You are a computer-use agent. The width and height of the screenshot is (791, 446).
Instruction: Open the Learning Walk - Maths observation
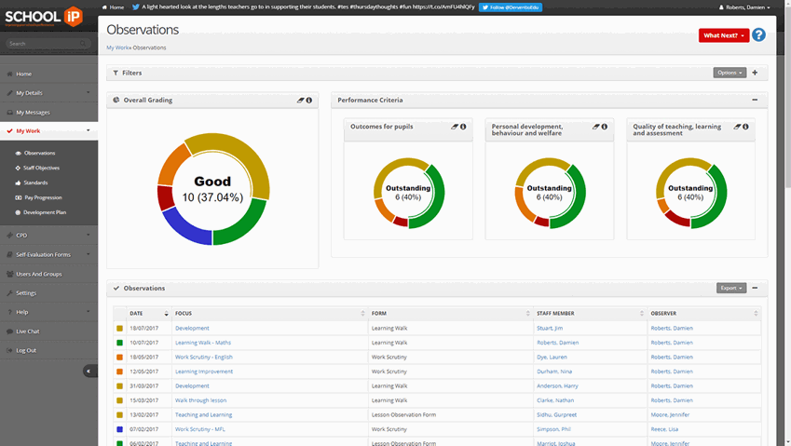[x=203, y=343]
